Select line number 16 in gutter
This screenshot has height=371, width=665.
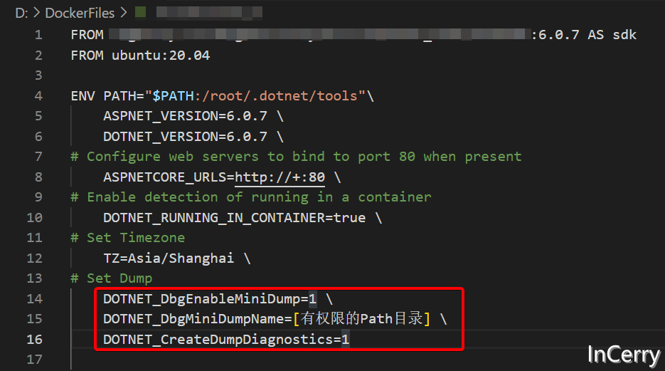pyautogui.click(x=35, y=340)
